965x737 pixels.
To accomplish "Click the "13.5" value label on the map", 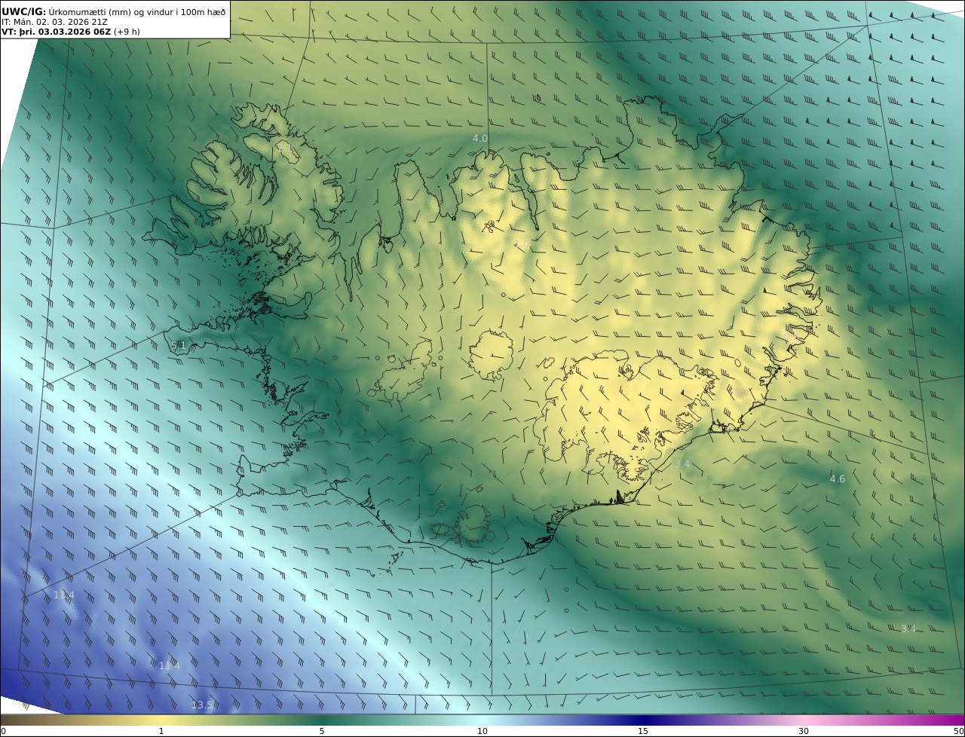I will 203,705.
